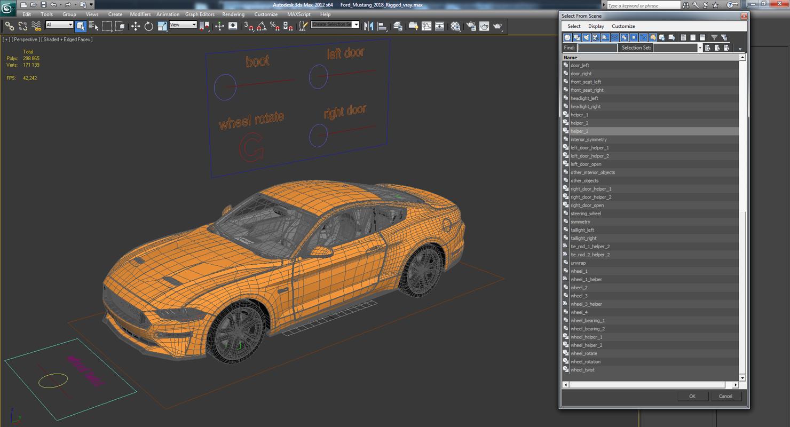The width and height of the screenshot is (790, 427).
Task: Click viewport [+] general menu label
Action: pyautogui.click(x=6, y=39)
